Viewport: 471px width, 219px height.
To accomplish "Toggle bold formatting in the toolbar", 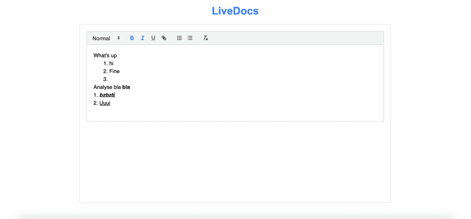I will coord(132,38).
